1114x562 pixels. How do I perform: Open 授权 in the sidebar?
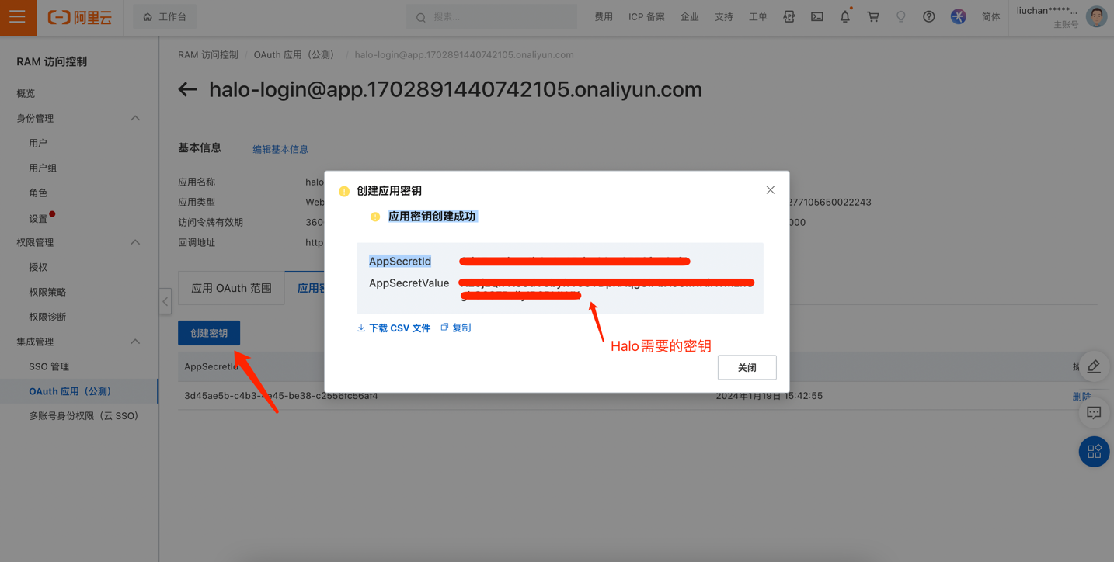(38, 267)
